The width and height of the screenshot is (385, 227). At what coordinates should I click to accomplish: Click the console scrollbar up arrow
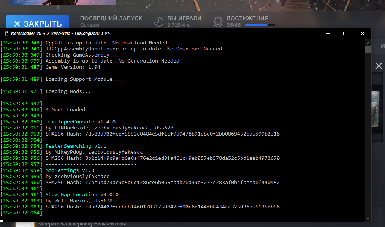(x=368, y=43)
